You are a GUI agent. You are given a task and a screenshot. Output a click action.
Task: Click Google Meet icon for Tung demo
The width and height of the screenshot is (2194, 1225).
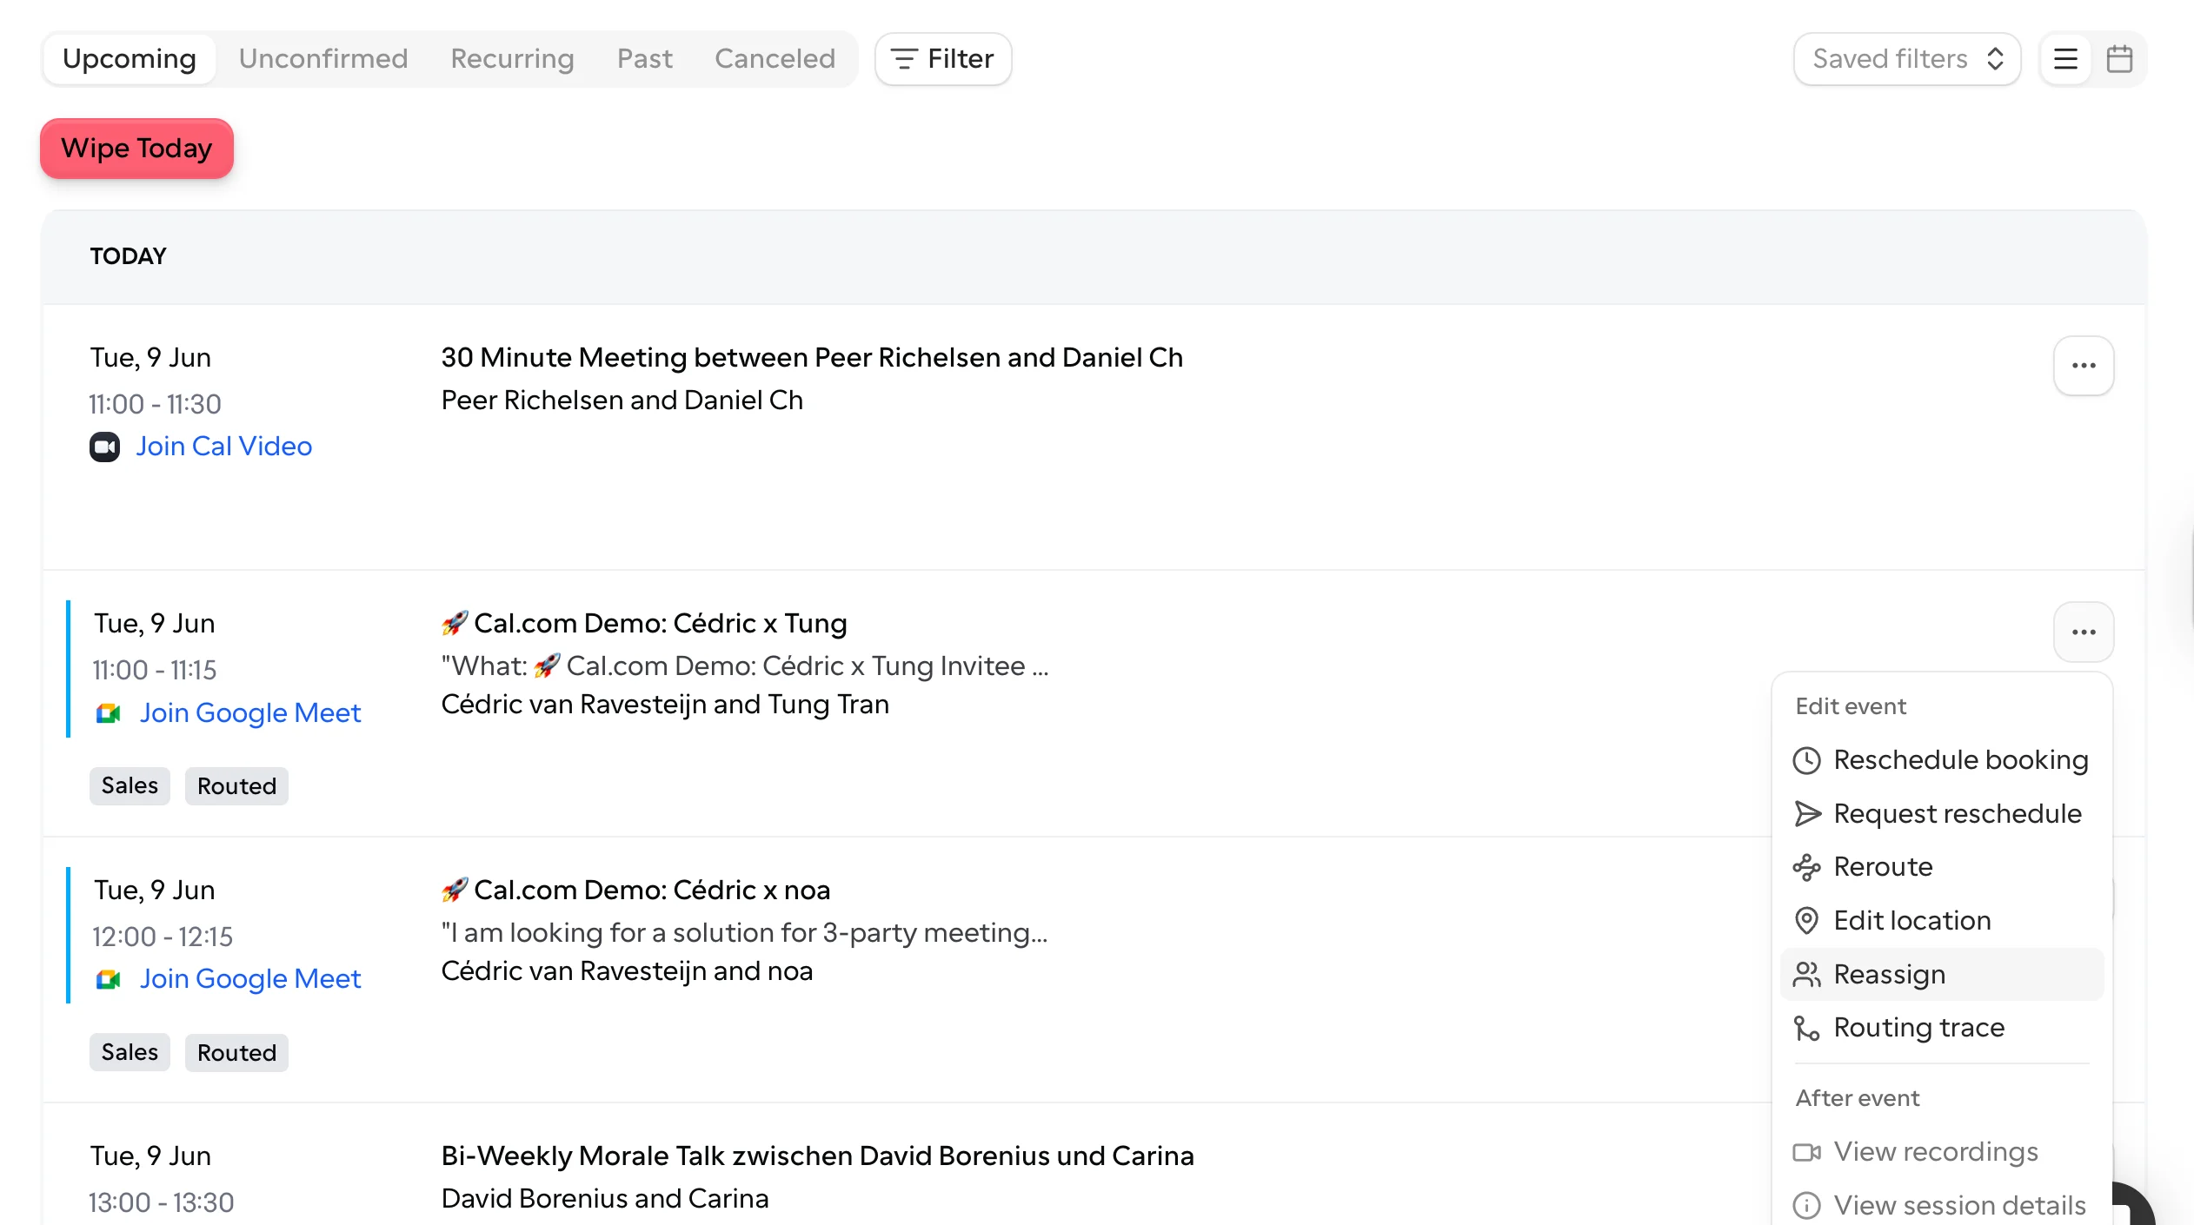click(108, 713)
